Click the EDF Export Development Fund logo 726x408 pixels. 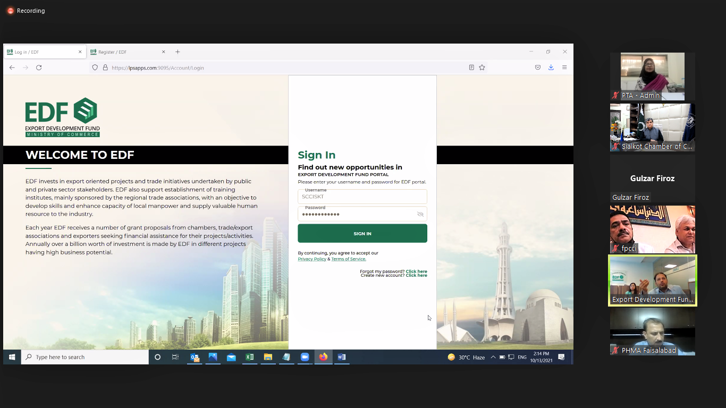point(62,117)
